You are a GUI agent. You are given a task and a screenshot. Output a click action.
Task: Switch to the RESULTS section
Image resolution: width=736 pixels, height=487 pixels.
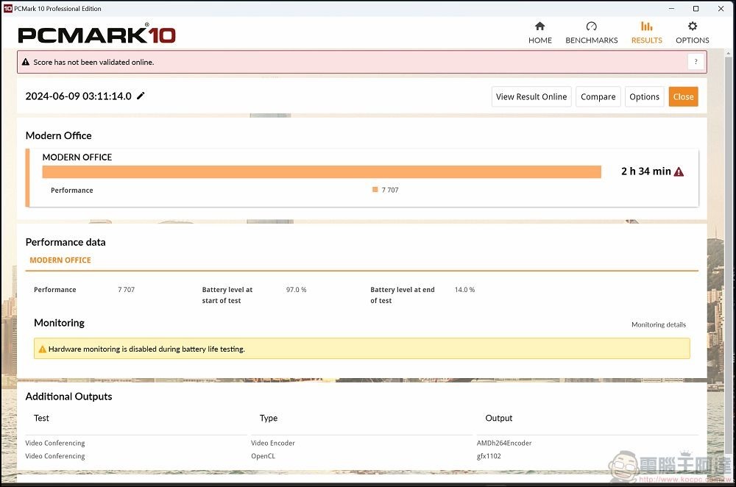[x=646, y=33]
